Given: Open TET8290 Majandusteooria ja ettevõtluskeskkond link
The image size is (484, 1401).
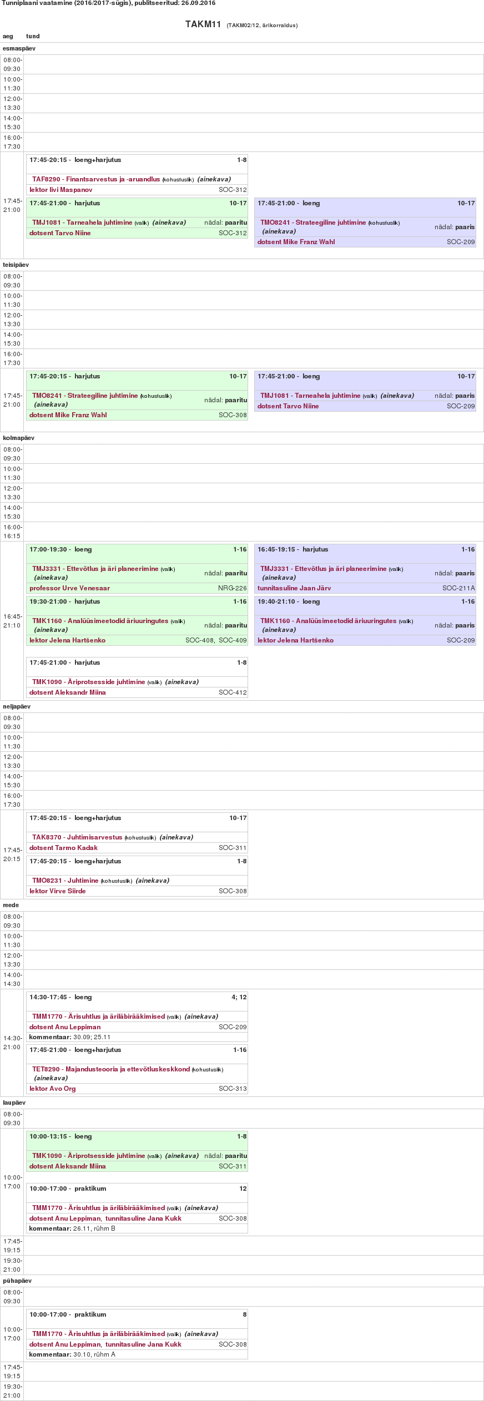Looking at the screenshot, I should 111,1069.
